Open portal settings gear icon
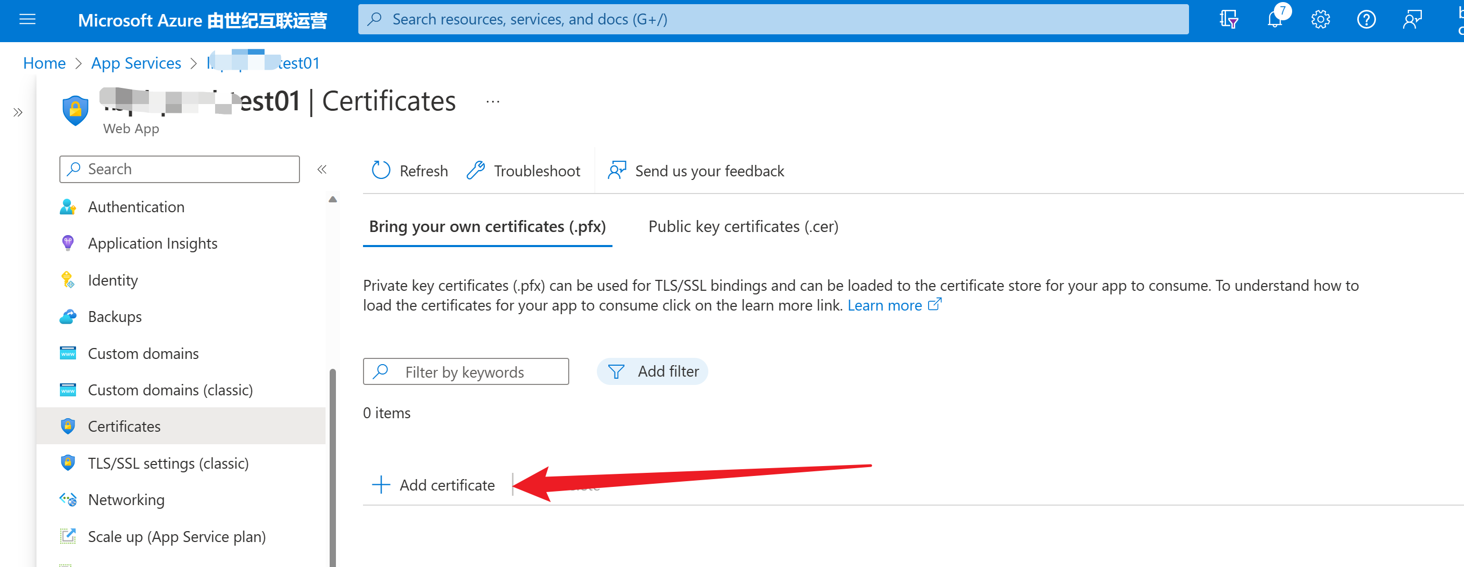 tap(1320, 20)
